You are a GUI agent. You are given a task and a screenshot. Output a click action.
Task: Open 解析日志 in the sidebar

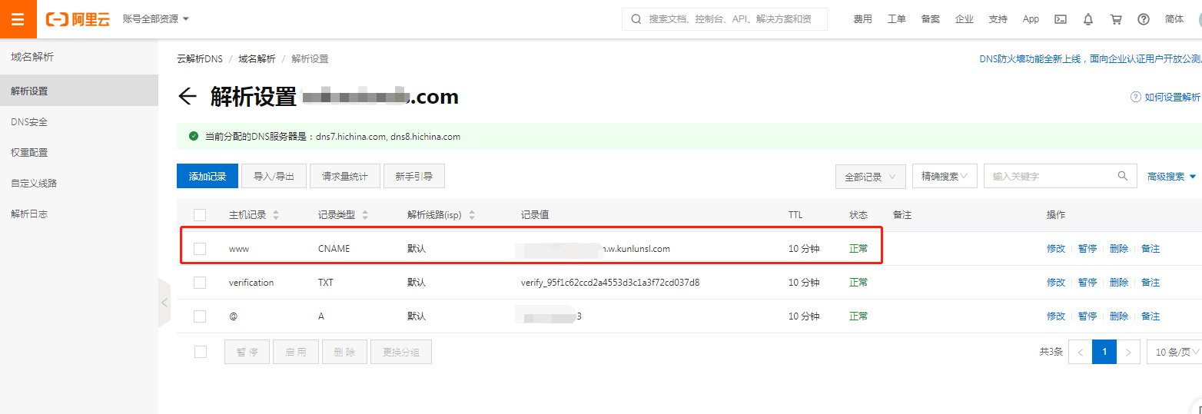click(x=29, y=214)
